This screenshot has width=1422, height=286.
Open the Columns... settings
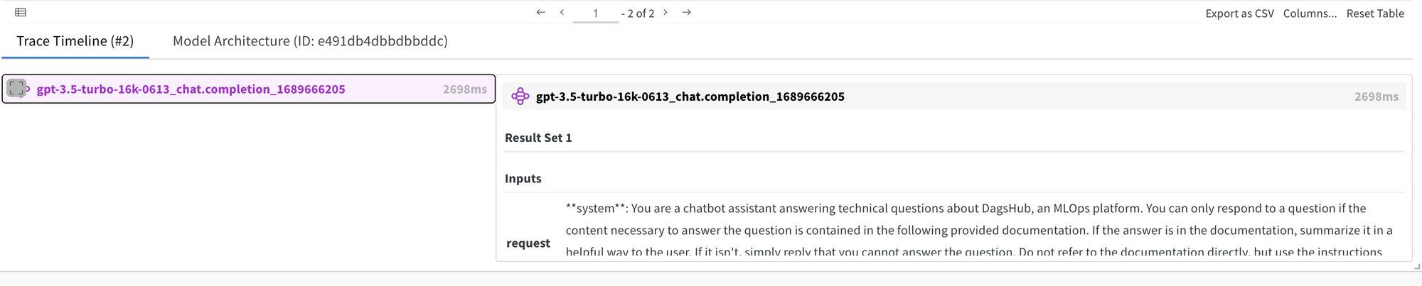coord(1310,13)
